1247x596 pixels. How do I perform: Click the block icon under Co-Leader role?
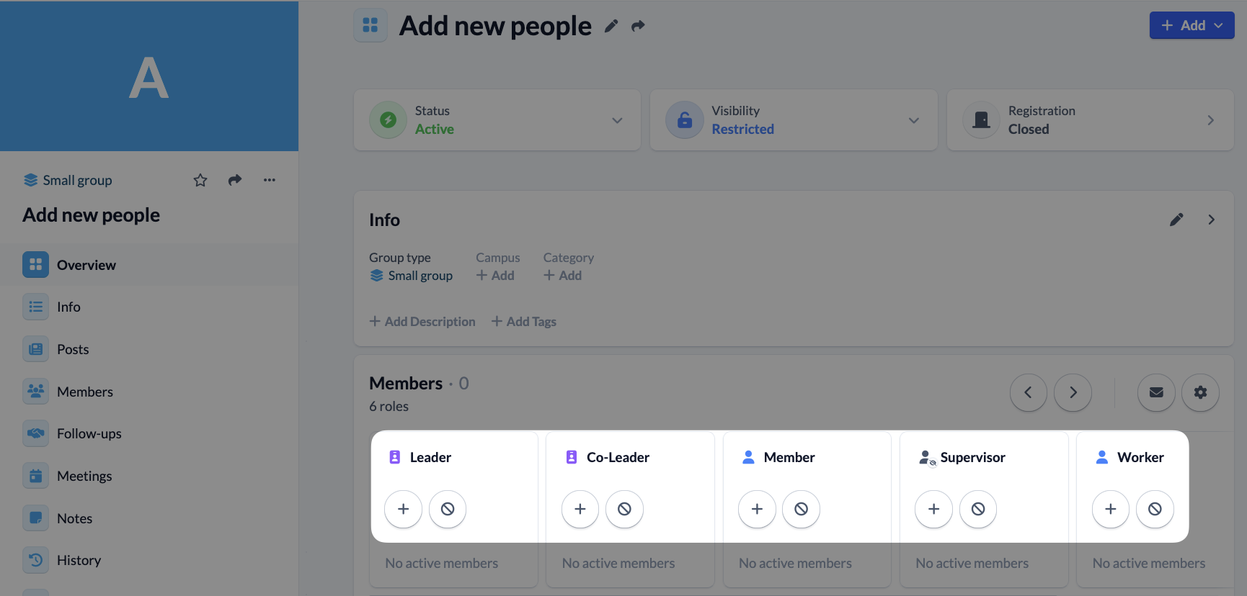click(x=624, y=509)
